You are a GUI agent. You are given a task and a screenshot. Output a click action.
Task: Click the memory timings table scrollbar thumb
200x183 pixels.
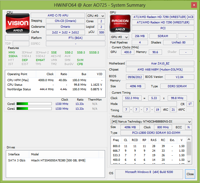[189, 148]
